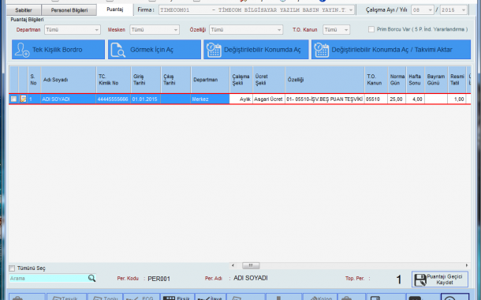Click Değiştirilebilir Konumda Aç / Takvimi Aktar
The height and width of the screenshot is (300, 481).
[x=391, y=50]
